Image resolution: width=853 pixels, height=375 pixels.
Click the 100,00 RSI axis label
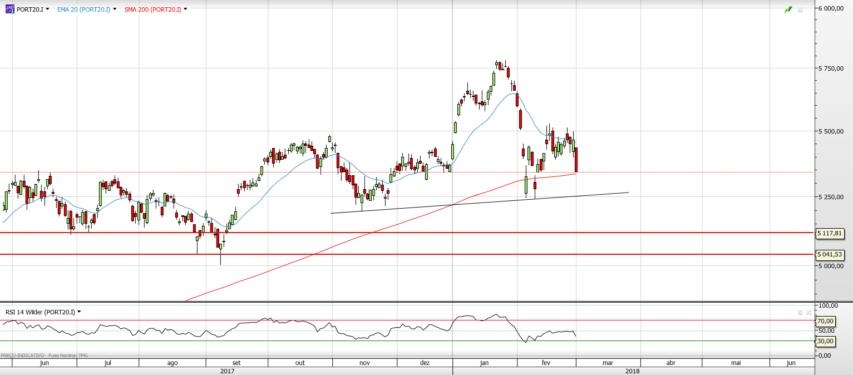point(828,306)
